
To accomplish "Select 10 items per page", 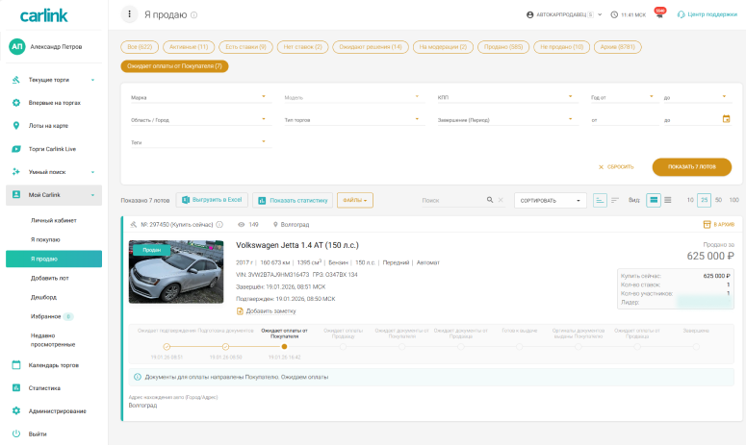I will tap(690, 200).
